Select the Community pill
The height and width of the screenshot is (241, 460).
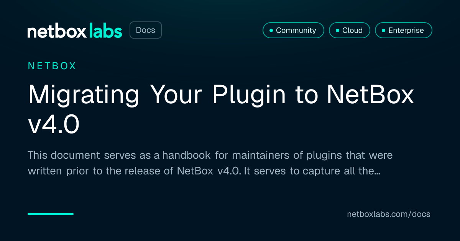[x=293, y=30]
